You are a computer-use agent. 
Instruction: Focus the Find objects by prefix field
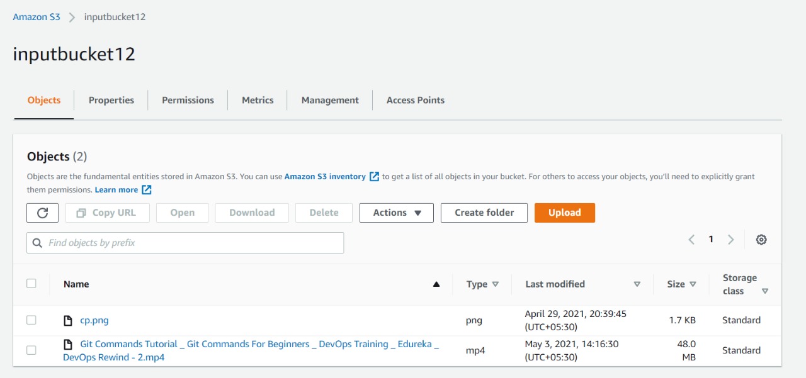185,243
